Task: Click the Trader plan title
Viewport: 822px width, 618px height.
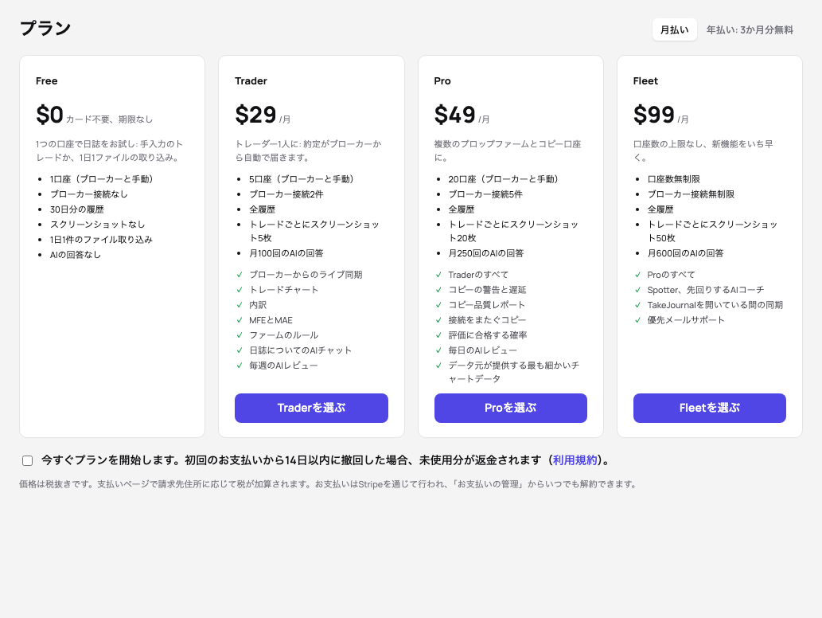Action: (251, 80)
